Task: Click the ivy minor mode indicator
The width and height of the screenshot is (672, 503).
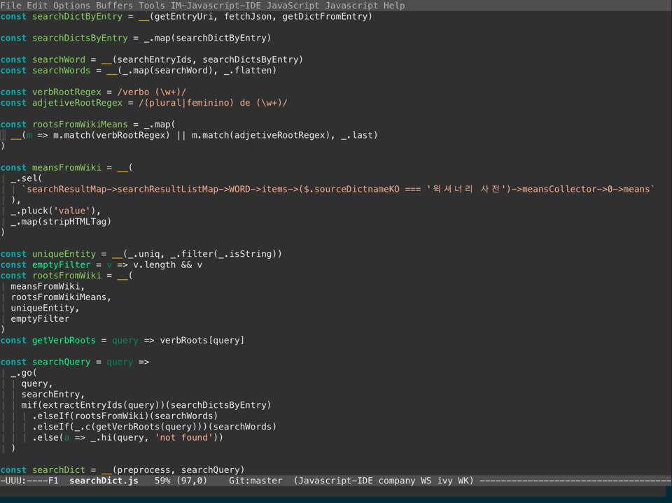Action: (445, 481)
